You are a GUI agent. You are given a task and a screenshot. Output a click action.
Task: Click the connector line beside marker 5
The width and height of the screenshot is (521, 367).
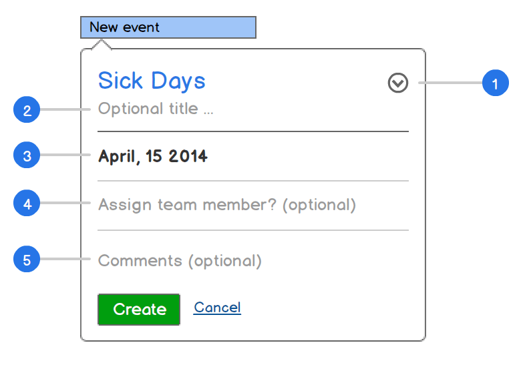tap(65, 260)
